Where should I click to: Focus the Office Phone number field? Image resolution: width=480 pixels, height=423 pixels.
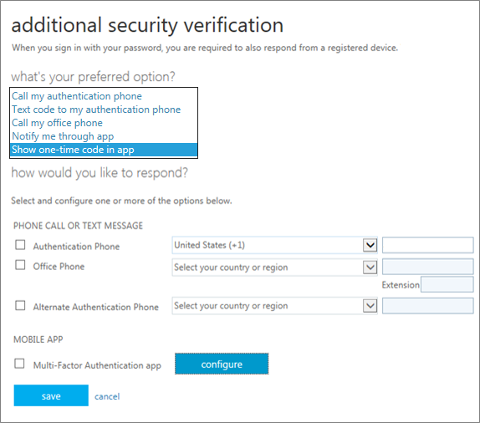click(427, 267)
